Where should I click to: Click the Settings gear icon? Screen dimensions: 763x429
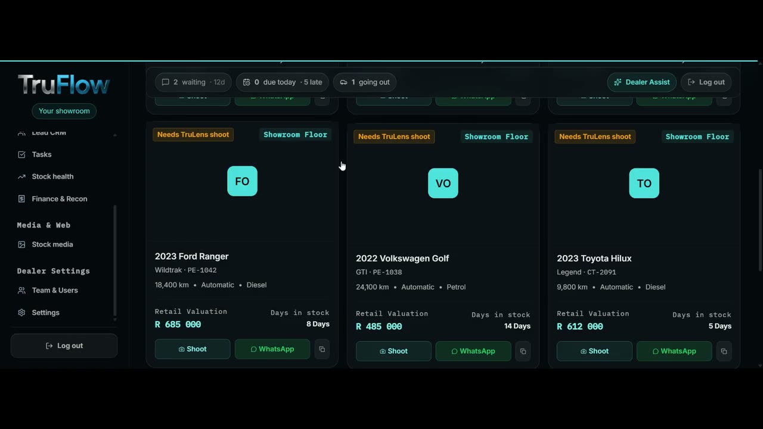coord(22,312)
